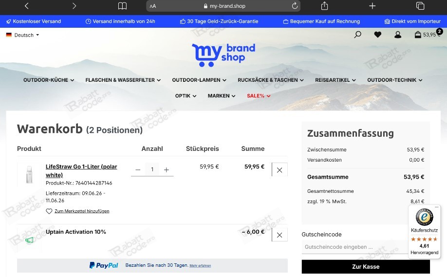
Task: Click the Versand innerhalb 24h clock icon
Action: click(88, 21)
